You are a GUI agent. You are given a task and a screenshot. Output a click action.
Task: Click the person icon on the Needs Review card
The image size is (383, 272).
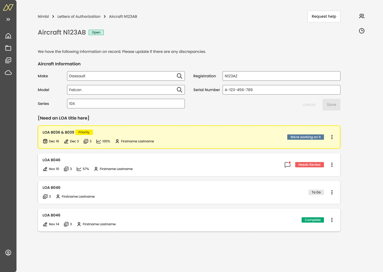(96, 169)
